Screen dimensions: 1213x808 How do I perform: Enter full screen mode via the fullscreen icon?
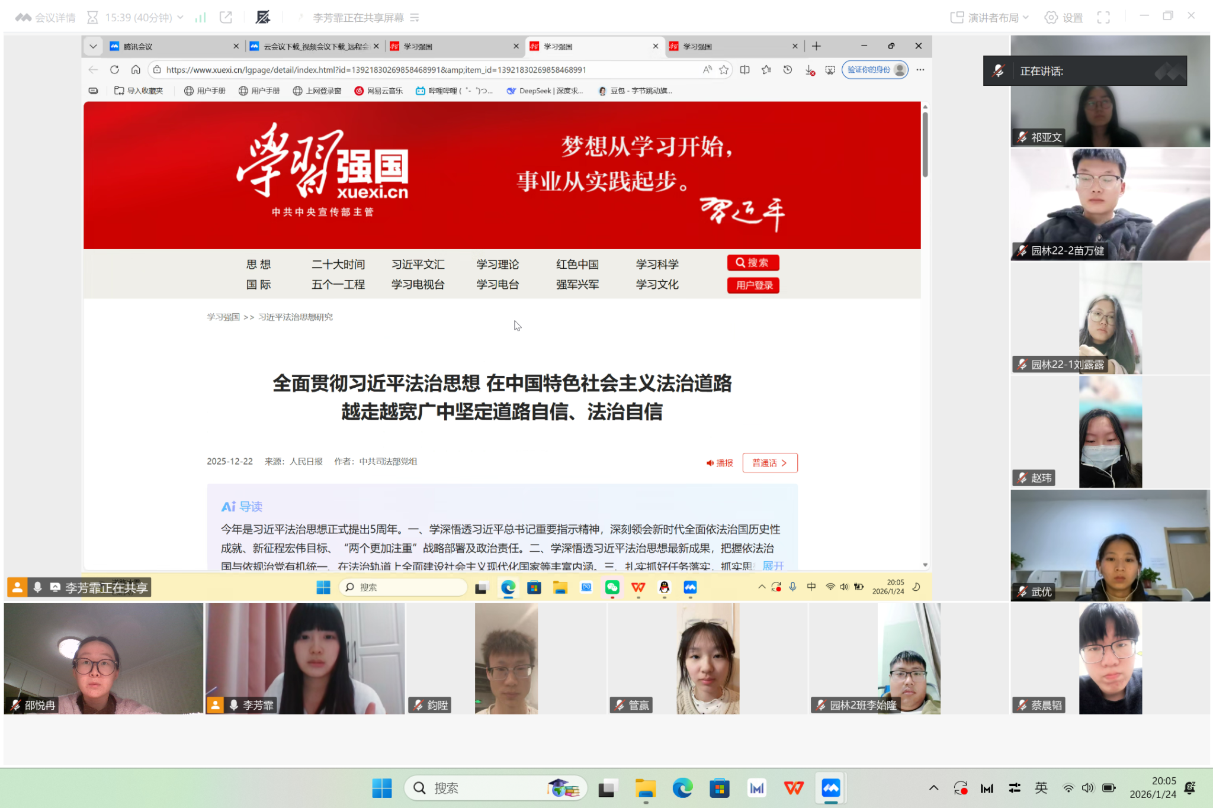point(1103,18)
